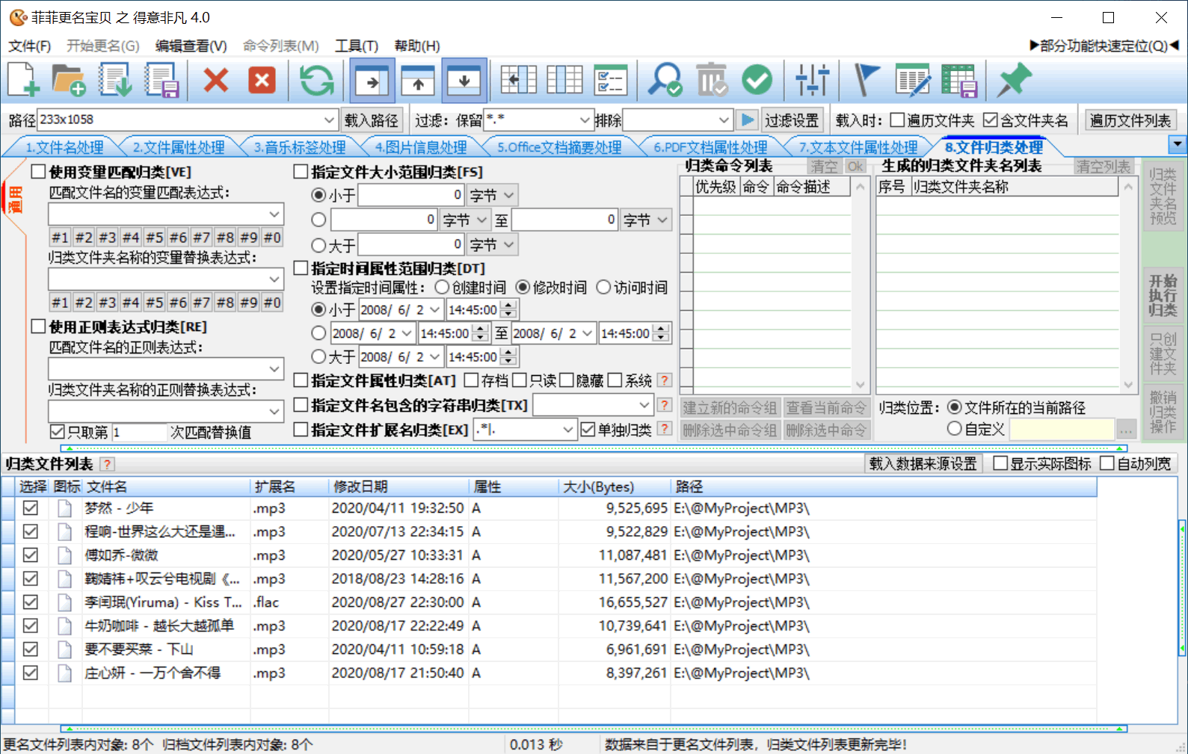Switch to 3.音乐标签处理 tab

point(299,147)
